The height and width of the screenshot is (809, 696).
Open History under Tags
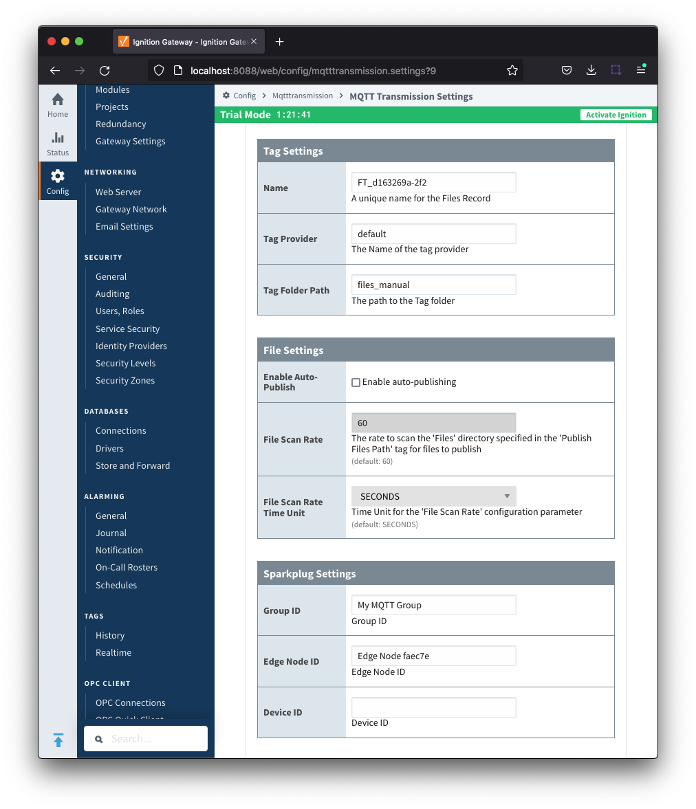[110, 636]
